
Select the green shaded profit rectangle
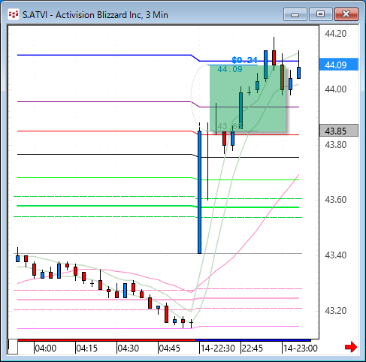(247, 98)
